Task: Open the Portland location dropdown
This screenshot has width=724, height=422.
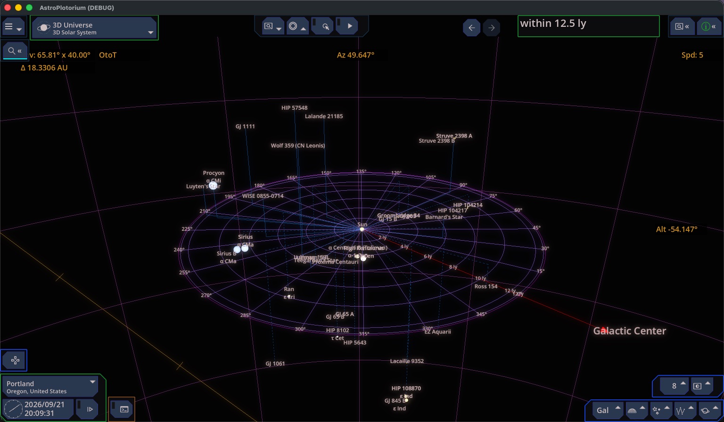Action: tap(51, 387)
